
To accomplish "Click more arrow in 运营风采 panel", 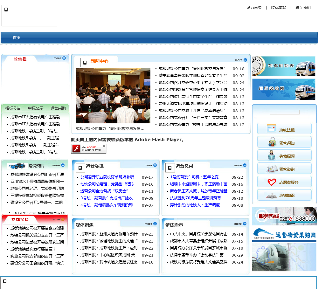I will coord(245,165).
